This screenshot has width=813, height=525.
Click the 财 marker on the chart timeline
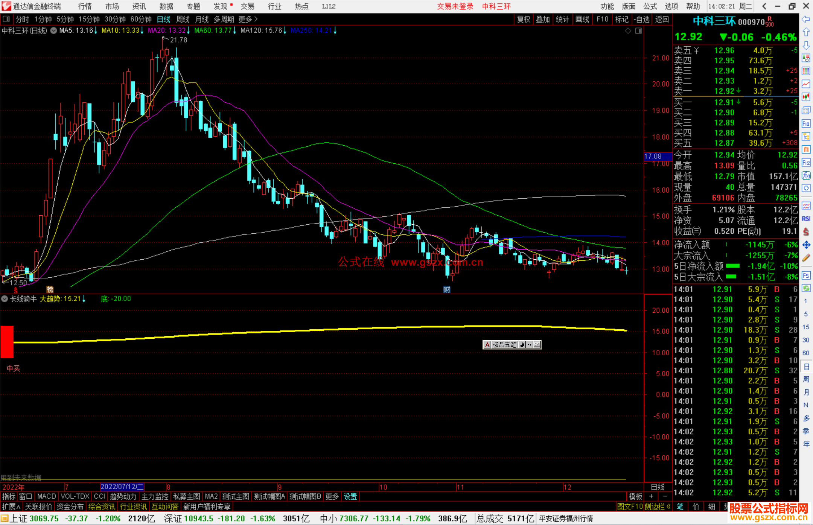(x=447, y=289)
